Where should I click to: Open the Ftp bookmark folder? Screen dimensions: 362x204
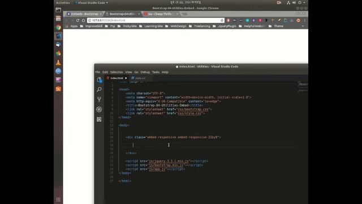pos(110,26)
